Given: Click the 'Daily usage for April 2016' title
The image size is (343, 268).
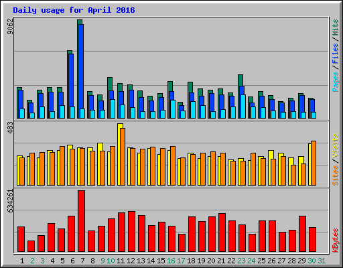Looking at the screenshot, I should [74, 10].
